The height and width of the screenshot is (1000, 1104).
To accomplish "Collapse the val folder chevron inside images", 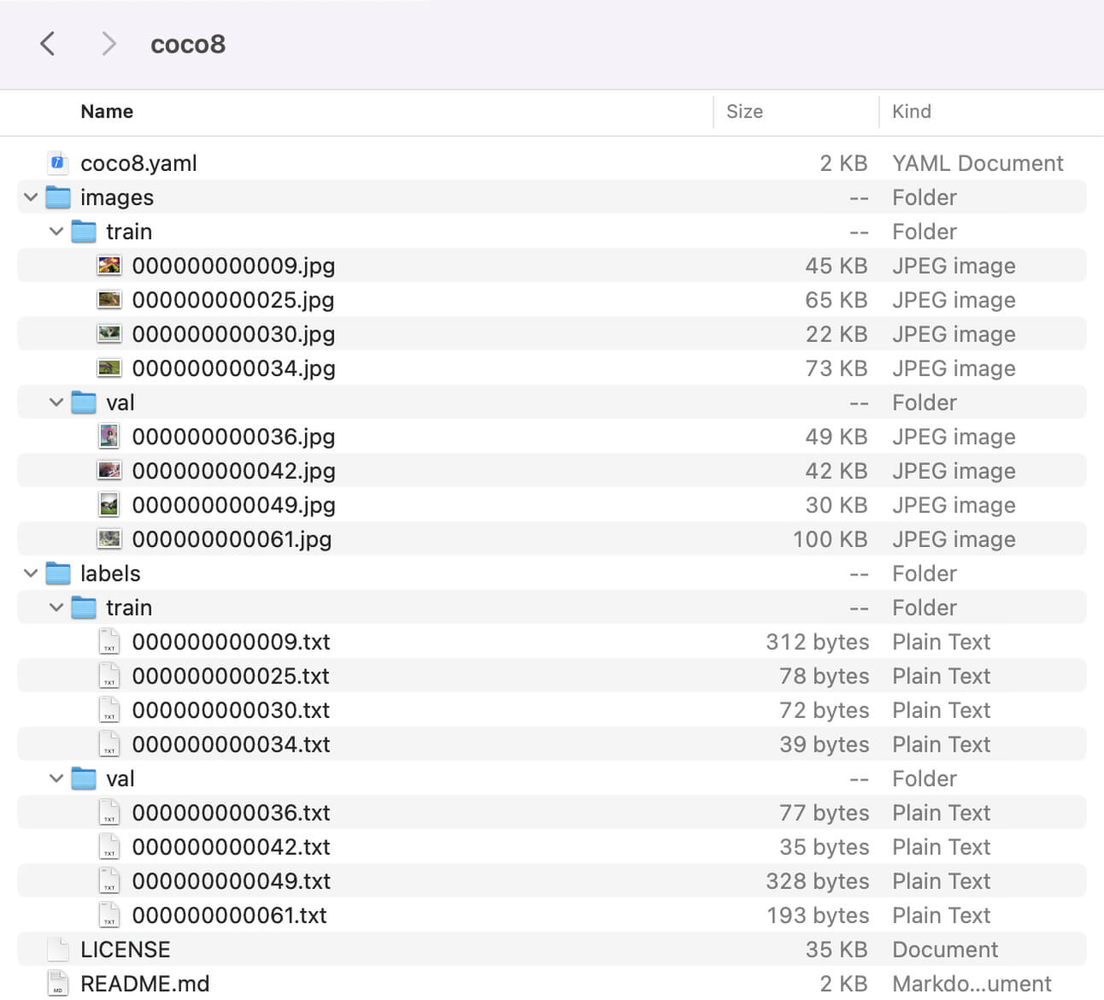I will pos(57,402).
